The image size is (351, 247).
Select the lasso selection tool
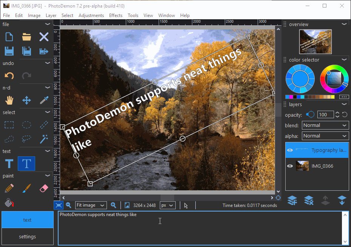(x=26, y=139)
